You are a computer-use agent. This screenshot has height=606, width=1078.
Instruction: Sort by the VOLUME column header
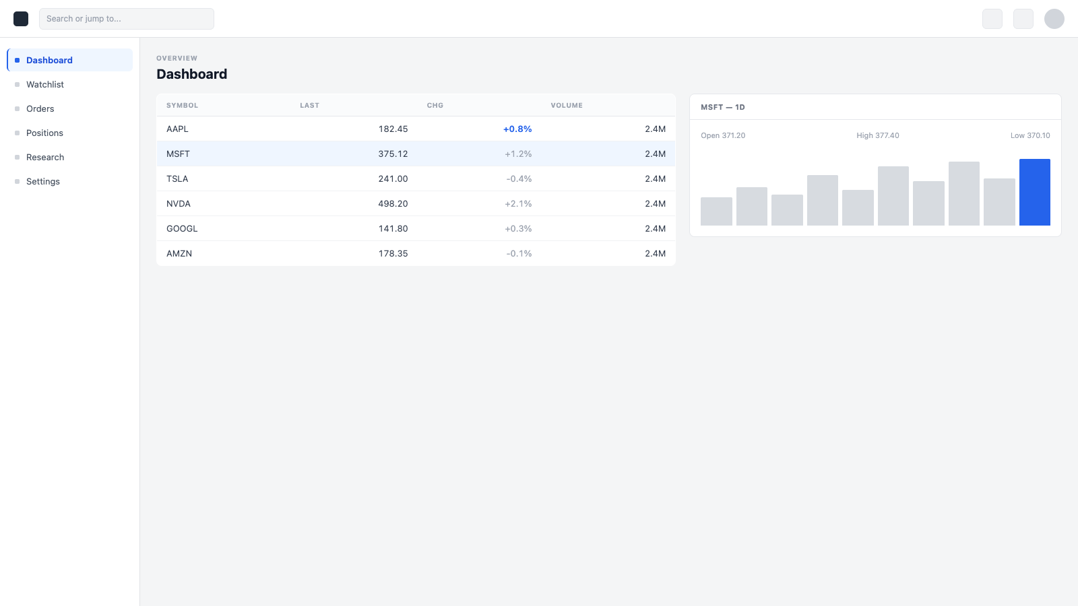pos(567,105)
